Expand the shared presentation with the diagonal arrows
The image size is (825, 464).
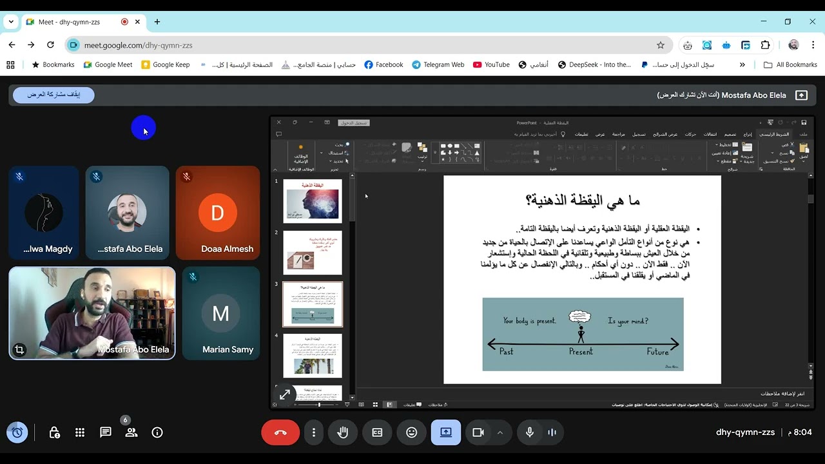coord(284,394)
